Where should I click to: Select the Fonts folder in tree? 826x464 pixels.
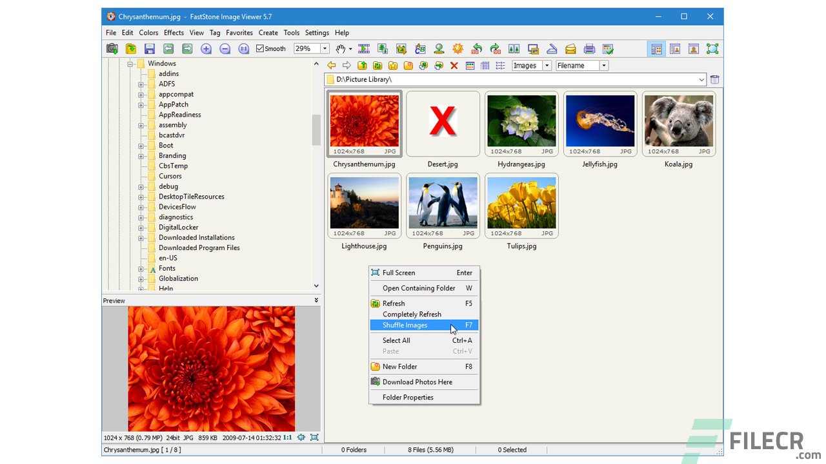[x=167, y=268]
